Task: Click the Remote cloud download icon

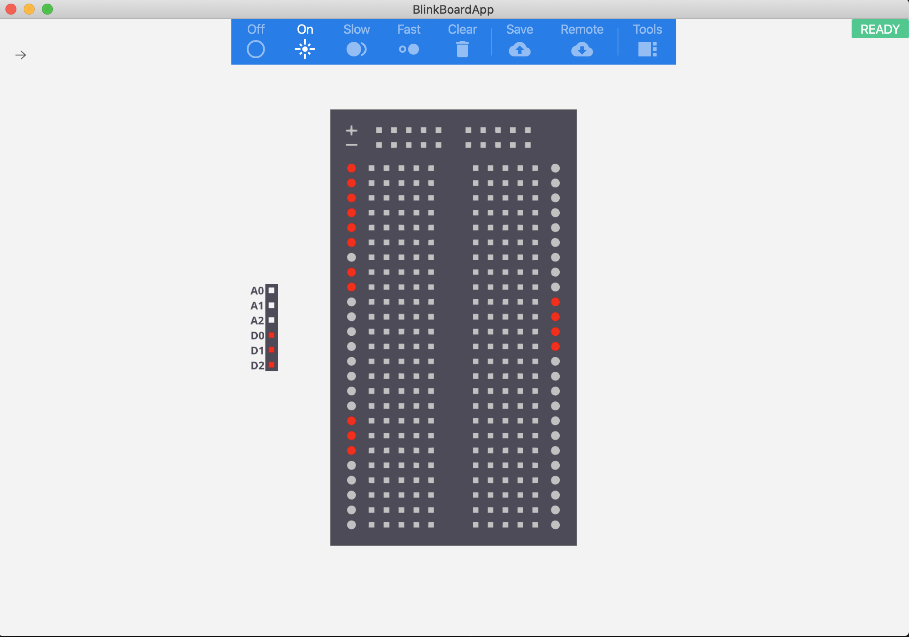Action: tap(582, 49)
